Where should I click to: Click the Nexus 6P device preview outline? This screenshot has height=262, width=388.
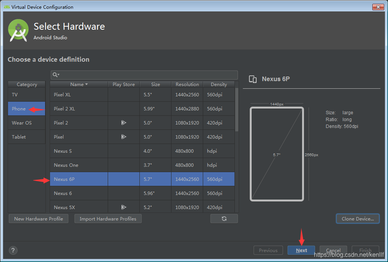click(x=276, y=154)
